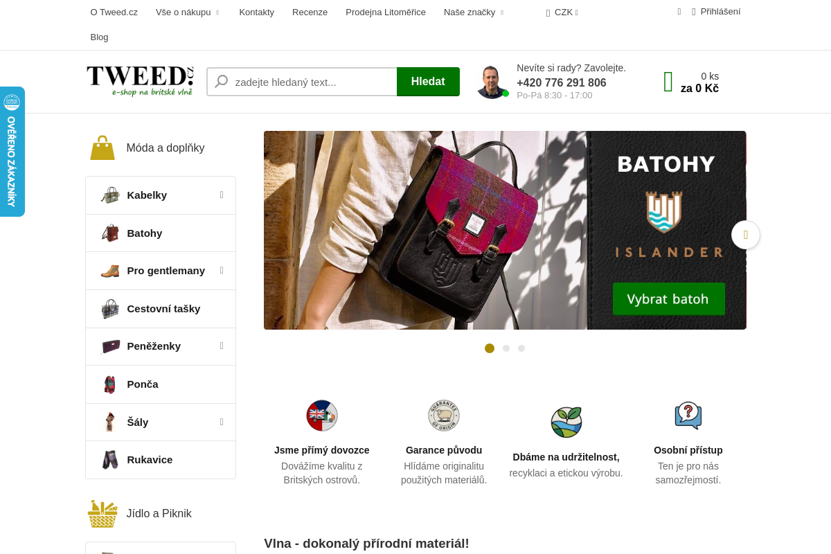Open the Recenze menu item

[310, 12]
